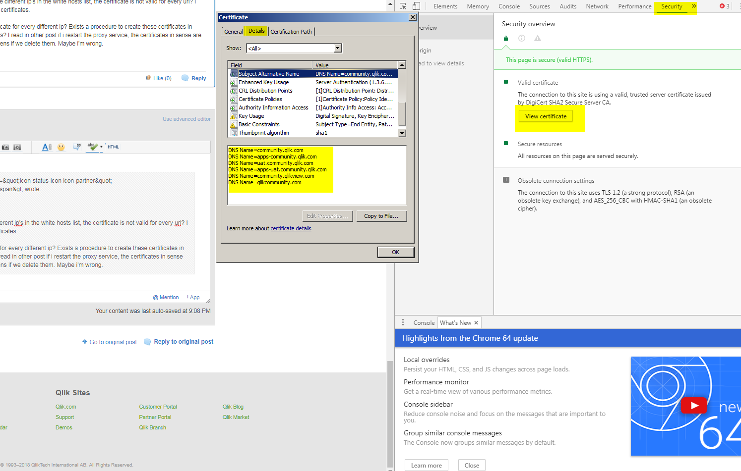Select the Authority Information Access field row
Screen dimensions: 741x471
coord(314,107)
